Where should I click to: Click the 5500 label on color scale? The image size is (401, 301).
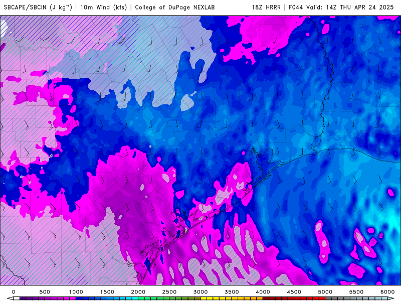356,292
